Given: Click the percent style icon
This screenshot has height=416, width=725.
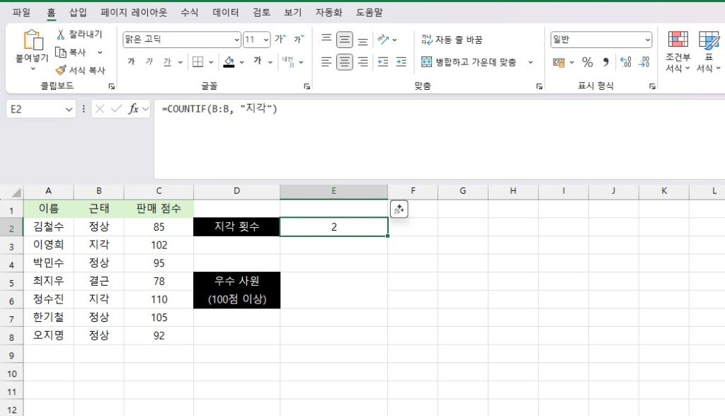Looking at the screenshot, I should point(587,62).
